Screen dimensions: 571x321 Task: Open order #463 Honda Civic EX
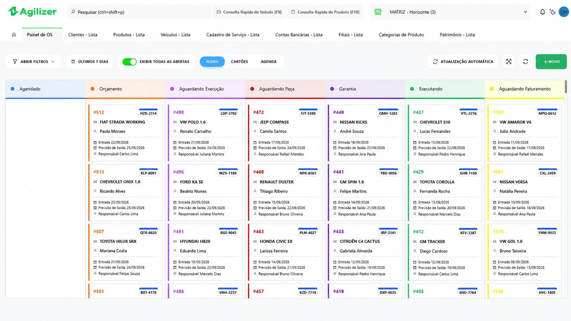coord(285,252)
